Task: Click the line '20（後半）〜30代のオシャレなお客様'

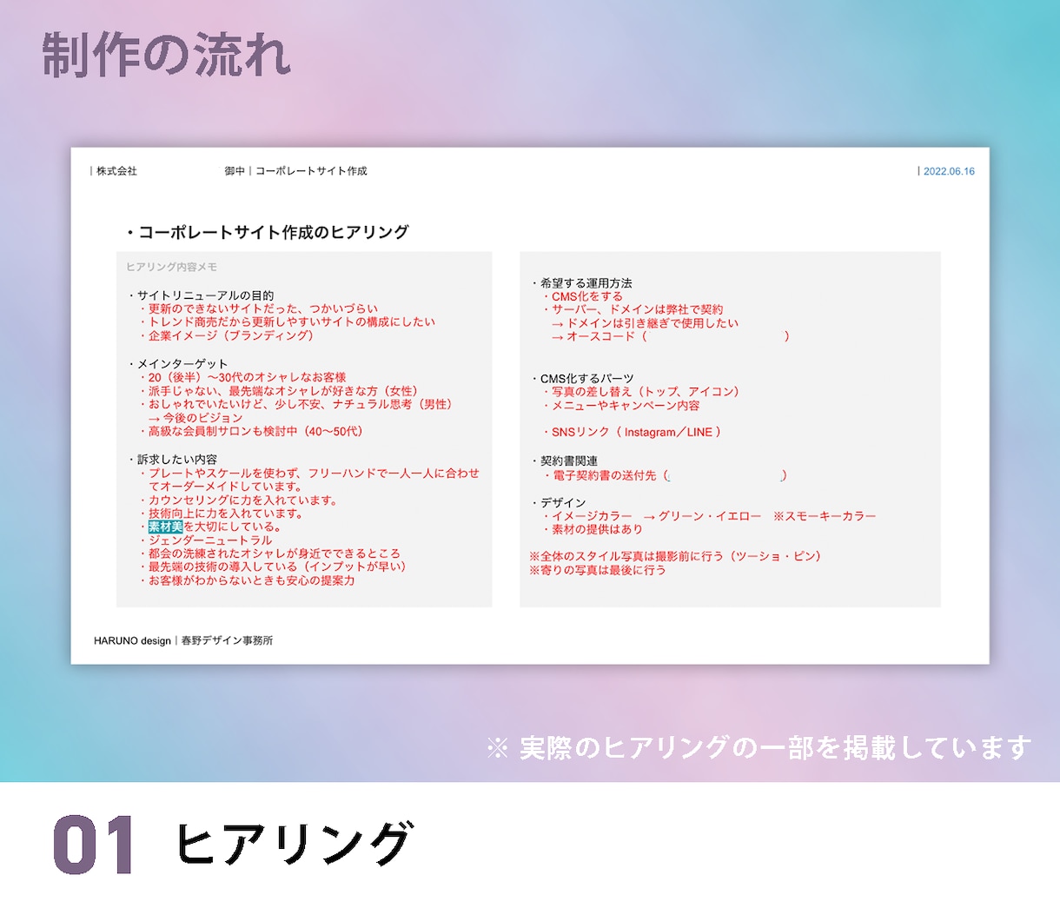Action: click(x=247, y=377)
